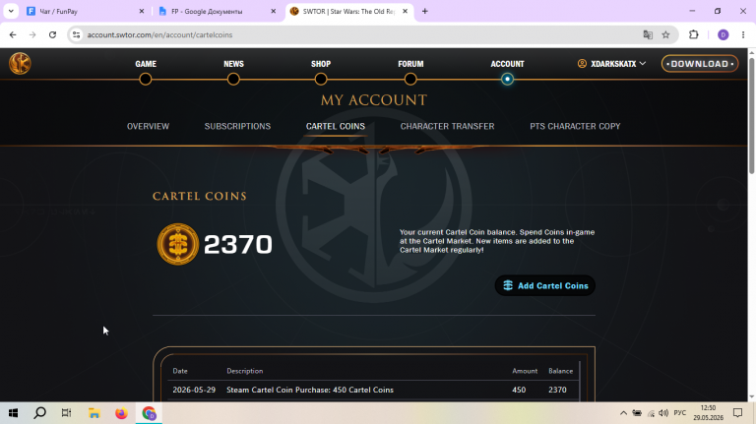Viewport: 756px width, 424px height.
Task: Click the Description column header
Action: (245, 371)
